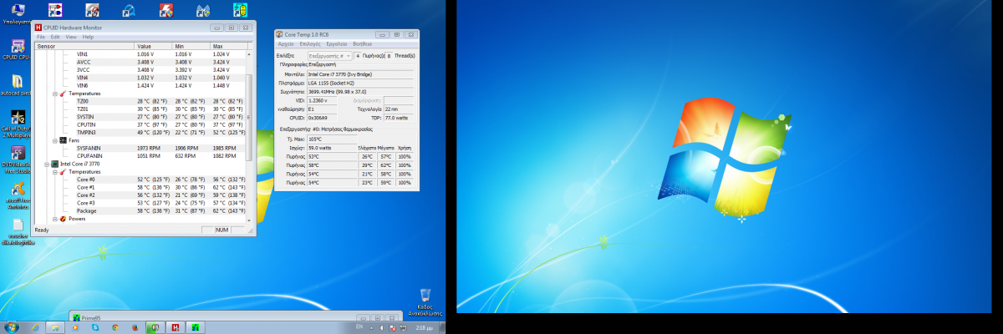1003x334 pixels.
Task: Click the Tj. Max 105°C field
Action: 331,139
